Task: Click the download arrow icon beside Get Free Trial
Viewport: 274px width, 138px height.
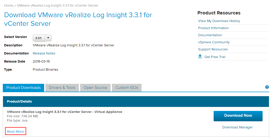Action: pos(200,56)
